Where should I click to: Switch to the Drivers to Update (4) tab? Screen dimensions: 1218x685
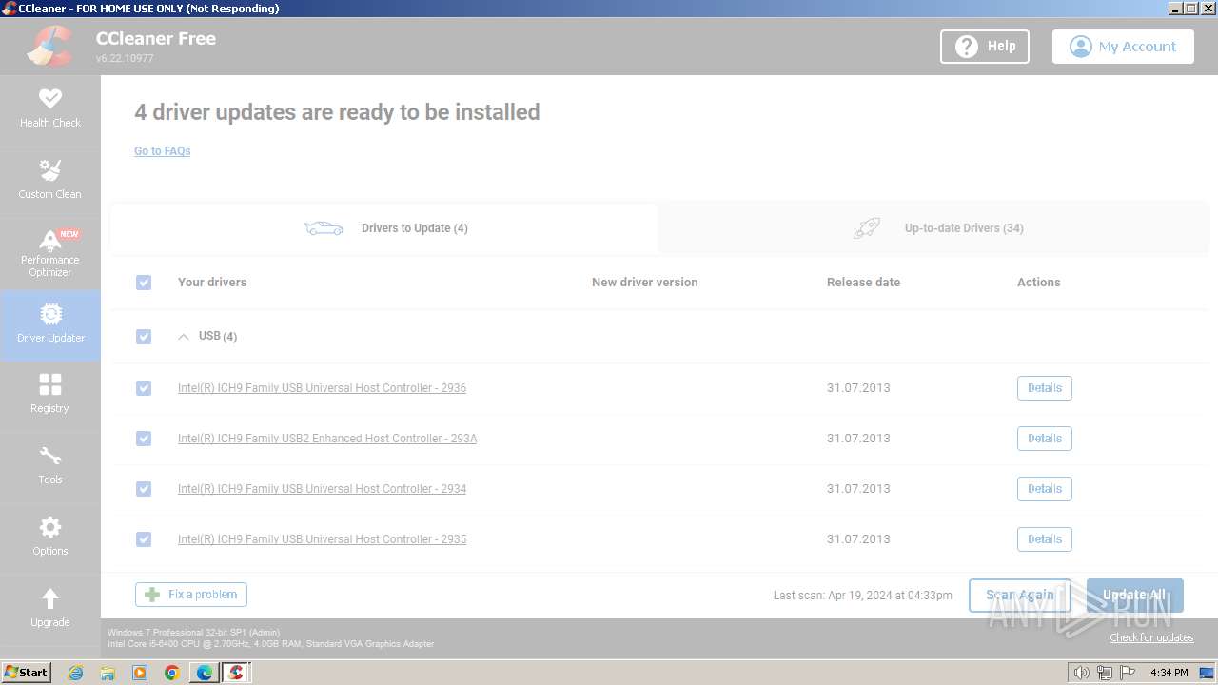[384, 228]
